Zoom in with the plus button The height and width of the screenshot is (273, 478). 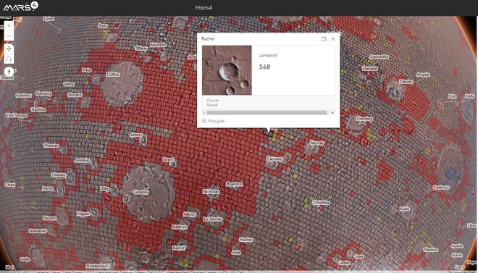9,25
